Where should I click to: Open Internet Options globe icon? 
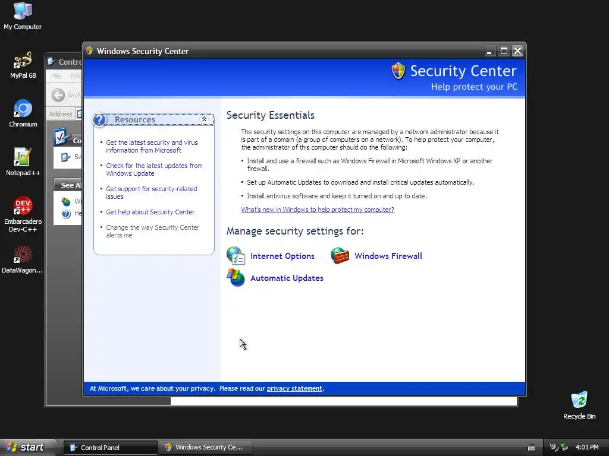coord(236,256)
